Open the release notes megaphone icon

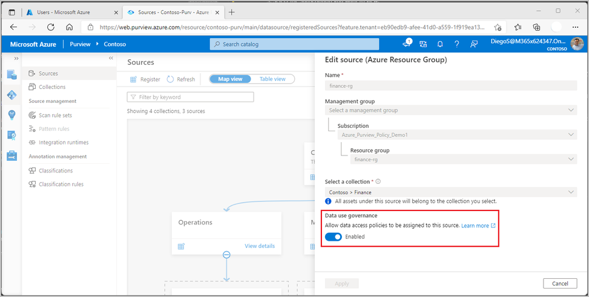click(x=406, y=44)
